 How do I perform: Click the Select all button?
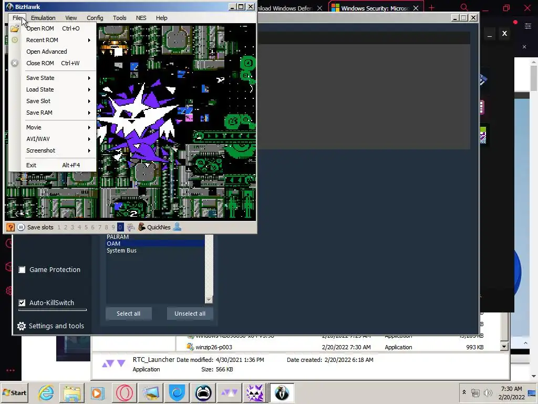click(x=128, y=314)
